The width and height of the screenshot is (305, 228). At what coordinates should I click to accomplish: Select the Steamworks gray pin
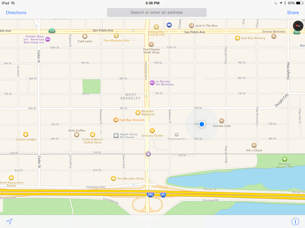[x=176, y=134]
